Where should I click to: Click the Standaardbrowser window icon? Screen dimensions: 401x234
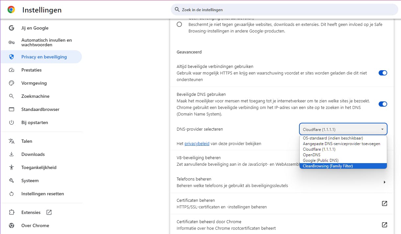tap(12, 109)
